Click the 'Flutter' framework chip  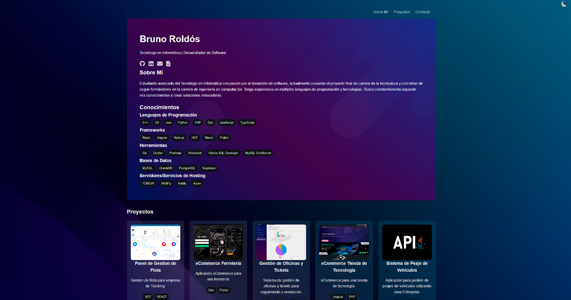[x=224, y=138]
